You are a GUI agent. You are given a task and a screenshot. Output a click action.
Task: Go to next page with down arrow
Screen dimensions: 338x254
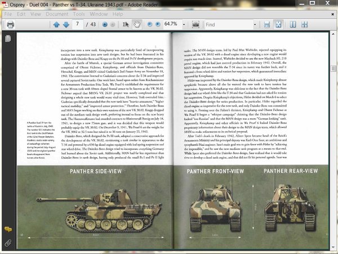tap(66, 25)
